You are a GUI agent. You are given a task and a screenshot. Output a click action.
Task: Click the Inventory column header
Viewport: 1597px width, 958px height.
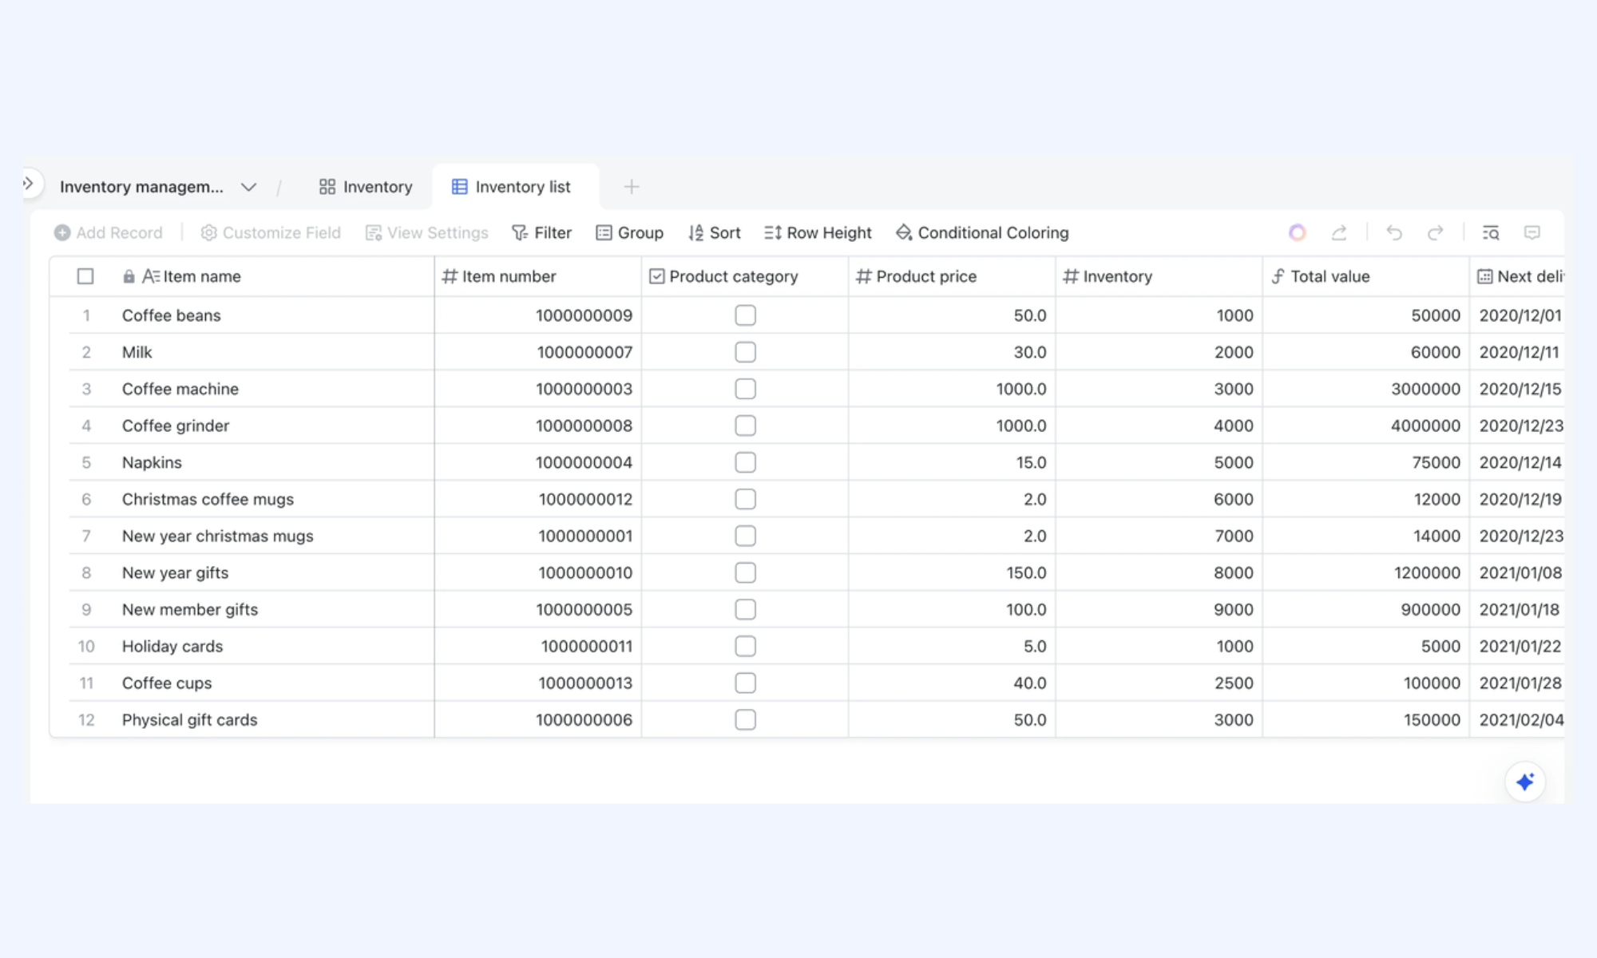1159,276
